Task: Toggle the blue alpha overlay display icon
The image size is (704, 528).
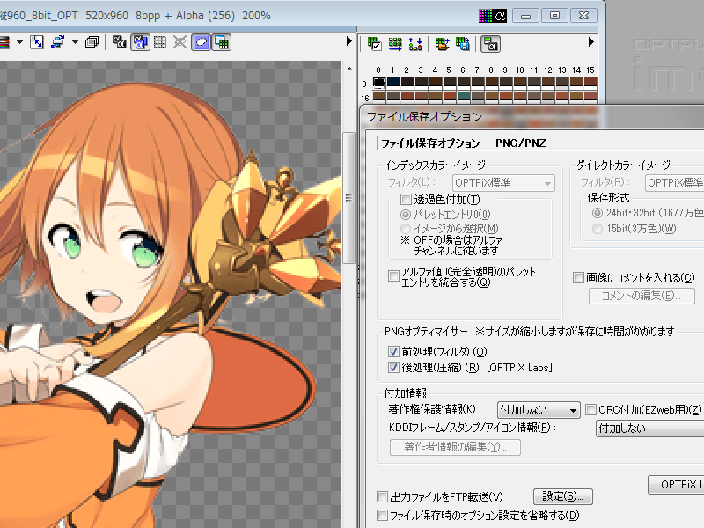Action: (x=140, y=42)
